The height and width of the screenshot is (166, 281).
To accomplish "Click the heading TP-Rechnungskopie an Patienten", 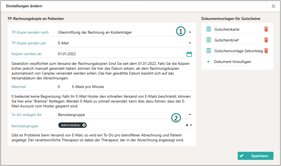I will pyautogui.click(x=35, y=19).
